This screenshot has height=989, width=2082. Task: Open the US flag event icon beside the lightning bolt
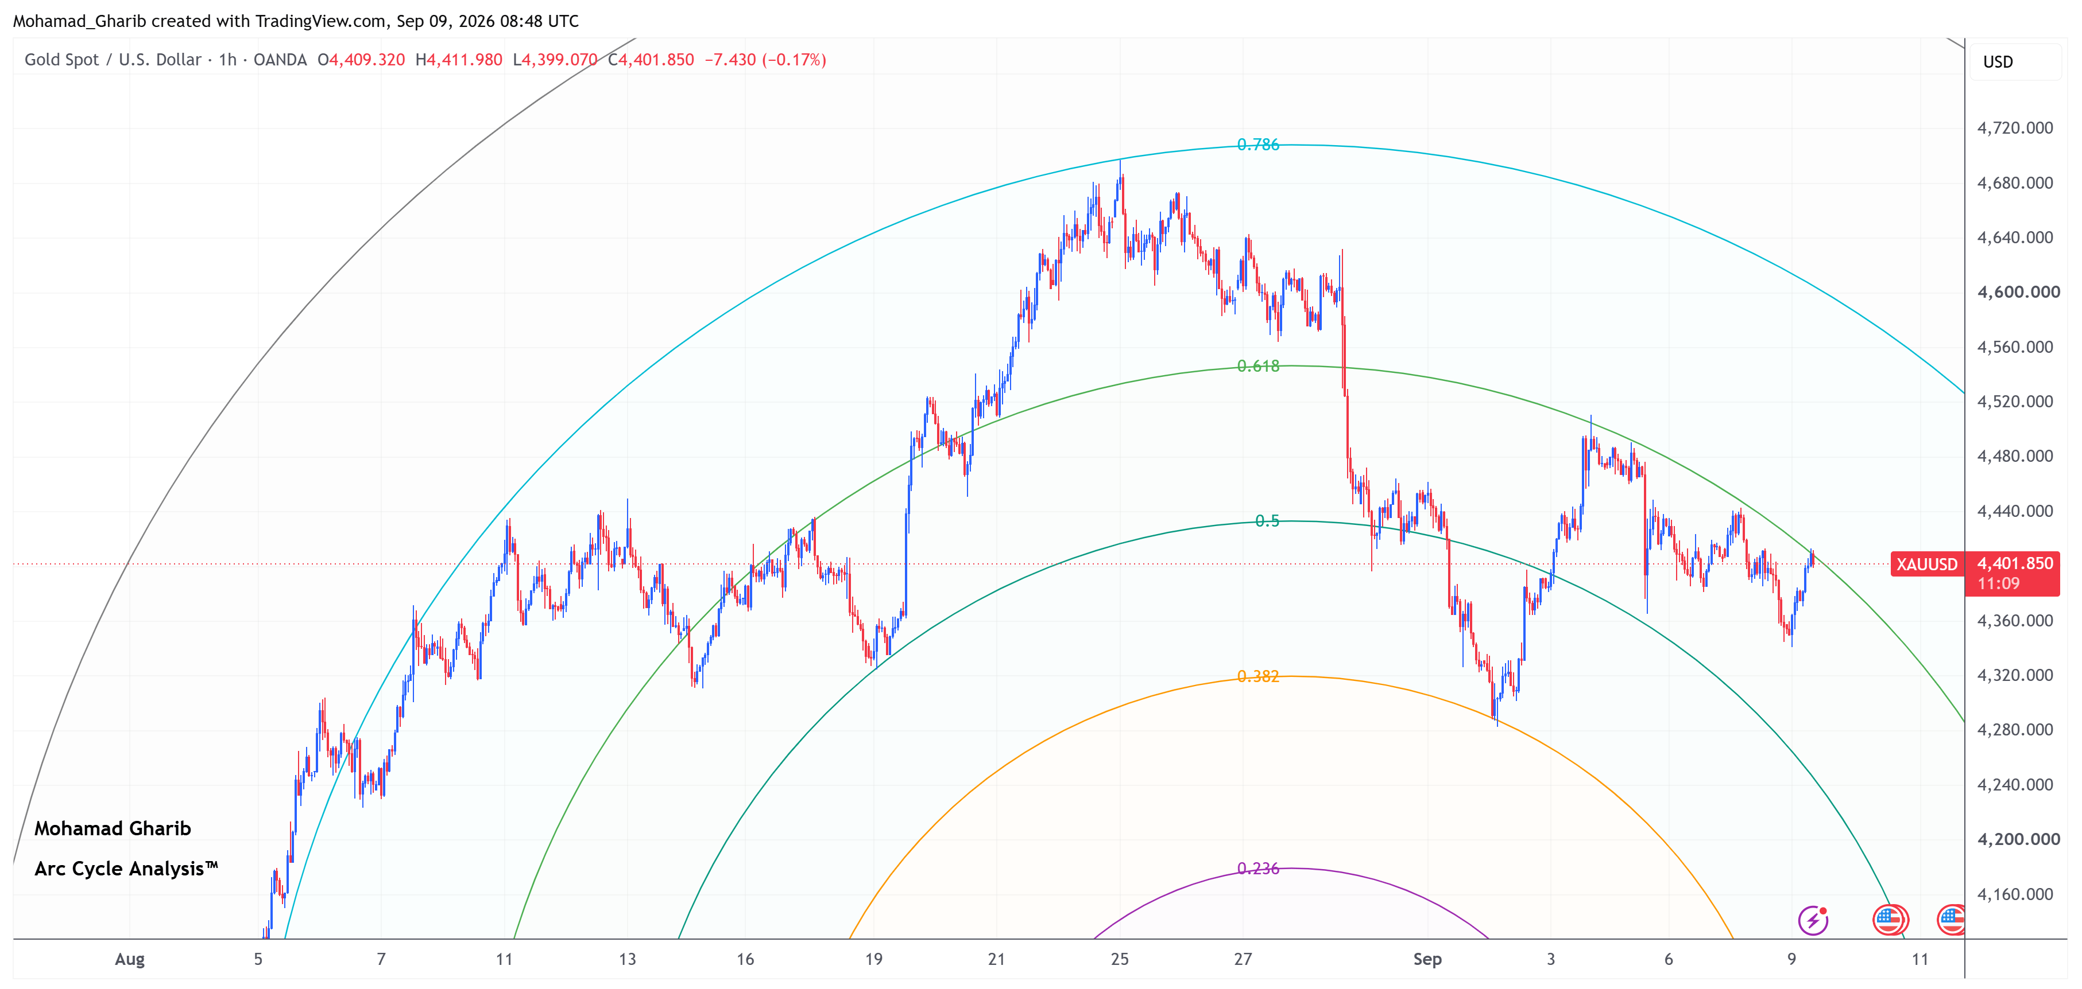pos(1890,920)
